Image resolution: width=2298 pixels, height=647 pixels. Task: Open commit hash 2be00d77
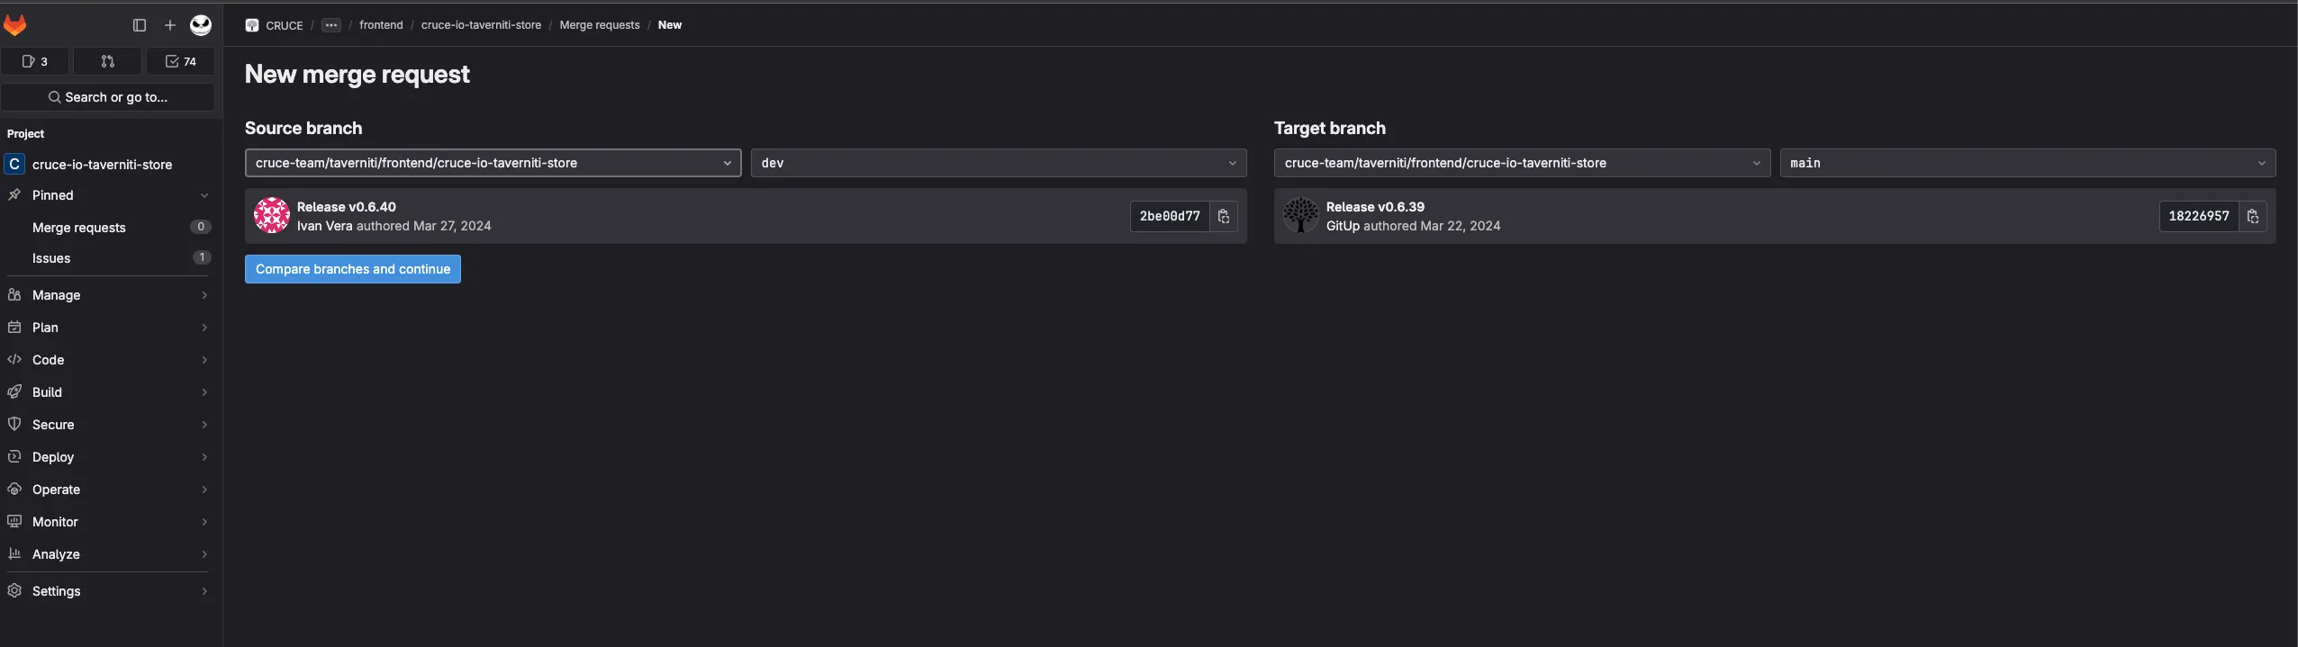1170,216
